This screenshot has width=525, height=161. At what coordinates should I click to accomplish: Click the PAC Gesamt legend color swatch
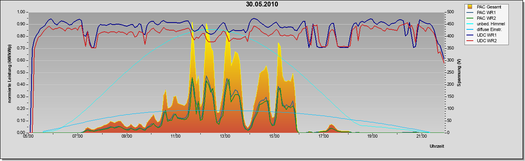[470, 6]
